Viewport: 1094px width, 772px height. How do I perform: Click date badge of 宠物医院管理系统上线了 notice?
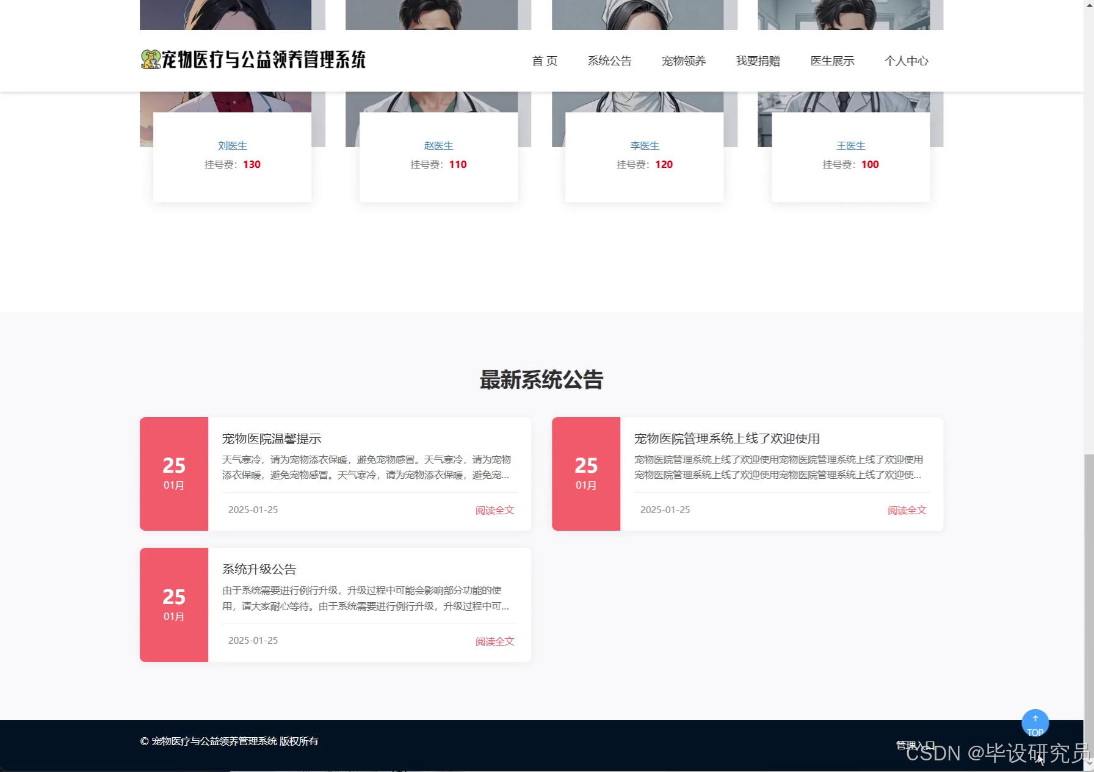586,474
